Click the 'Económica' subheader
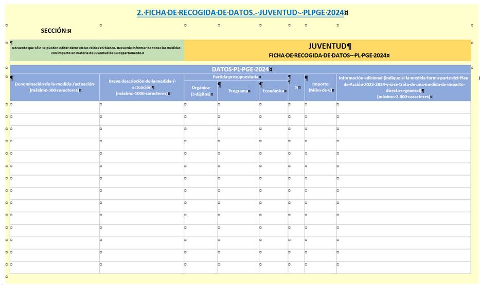 tap(273, 91)
